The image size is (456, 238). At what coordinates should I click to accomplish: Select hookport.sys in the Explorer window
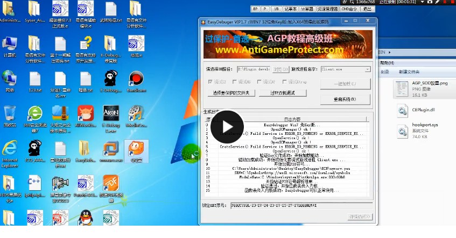tap(417, 131)
